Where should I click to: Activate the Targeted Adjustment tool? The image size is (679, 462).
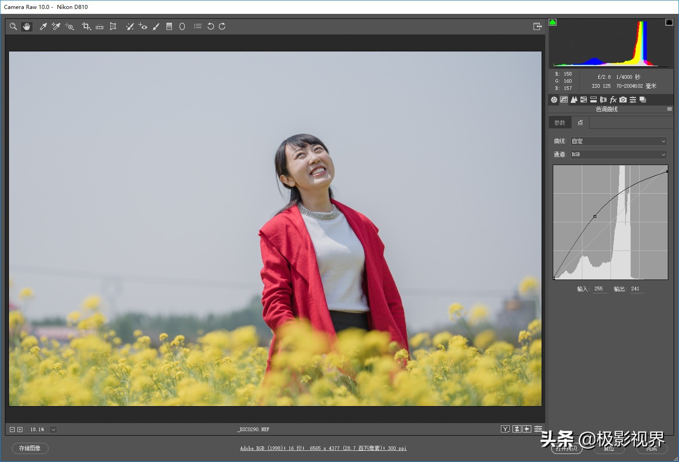tap(69, 26)
